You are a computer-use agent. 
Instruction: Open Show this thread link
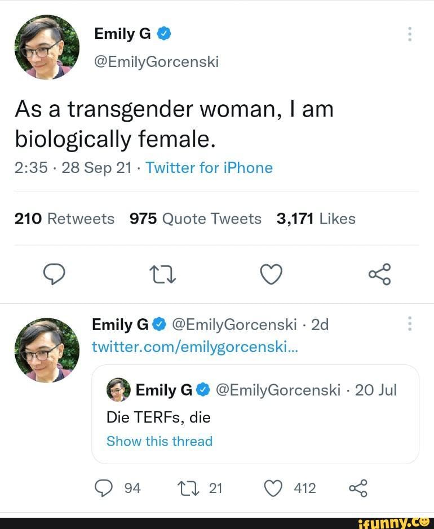[159, 441]
